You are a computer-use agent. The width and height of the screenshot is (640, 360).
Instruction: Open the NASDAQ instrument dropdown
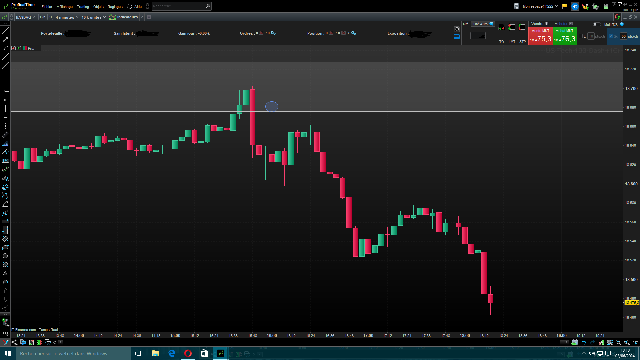25,17
